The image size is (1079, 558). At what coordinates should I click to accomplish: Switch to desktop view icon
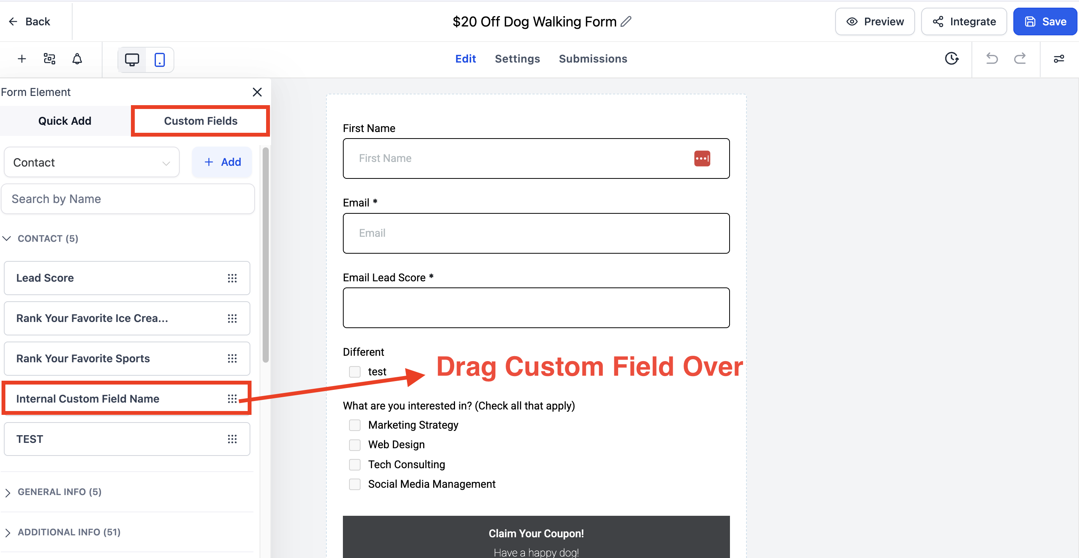pyautogui.click(x=132, y=59)
